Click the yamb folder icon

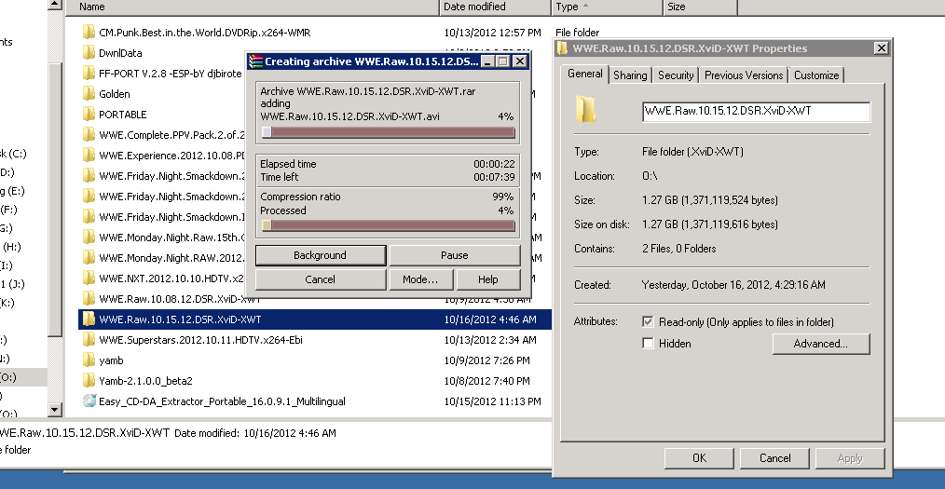tap(89, 360)
